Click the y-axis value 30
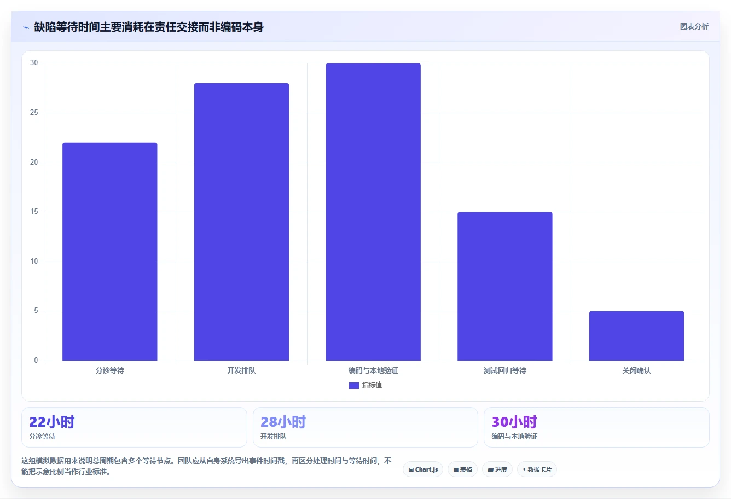 coord(34,63)
